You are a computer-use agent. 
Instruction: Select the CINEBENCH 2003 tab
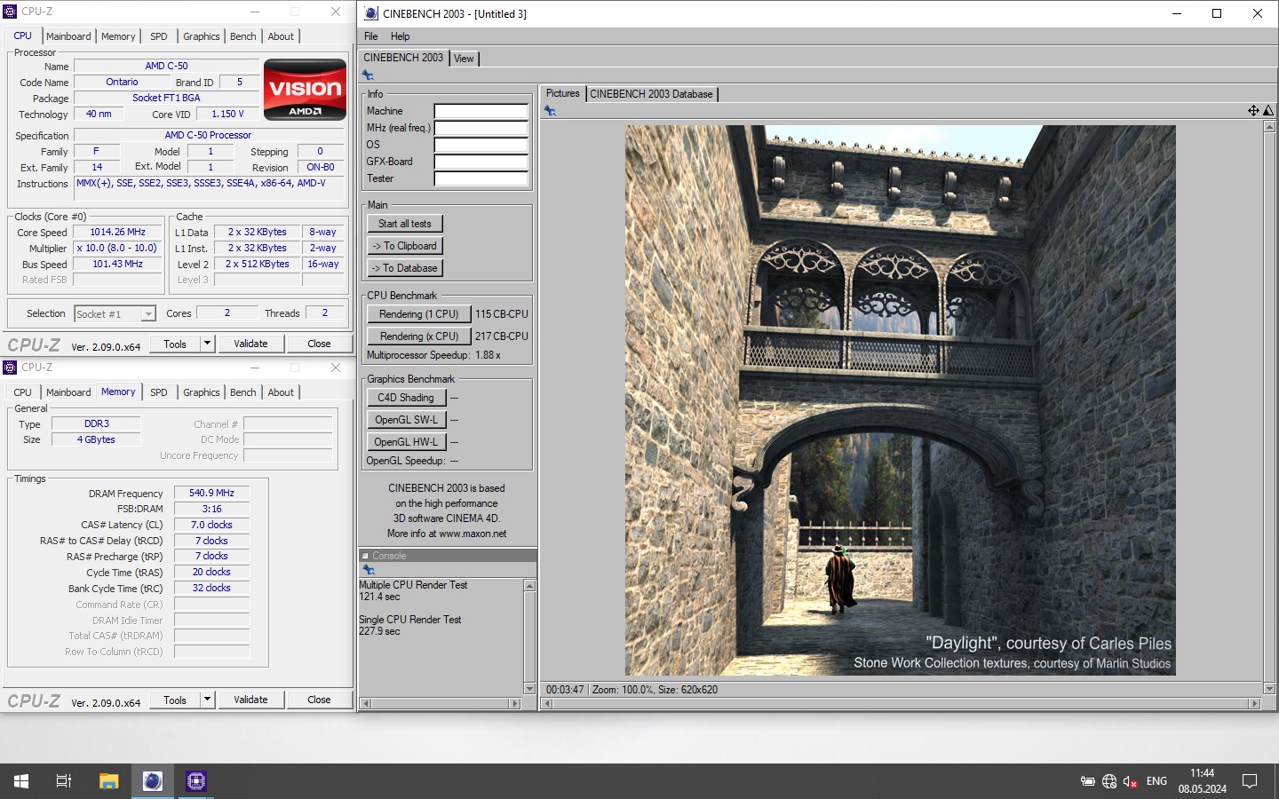[x=403, y=58]
